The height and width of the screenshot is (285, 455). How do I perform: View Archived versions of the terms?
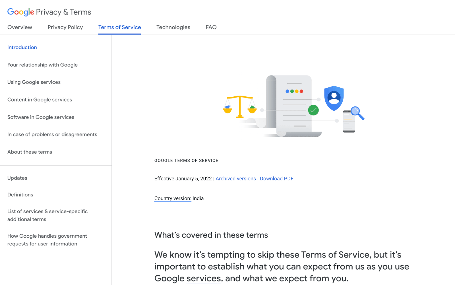pos(236,179)
